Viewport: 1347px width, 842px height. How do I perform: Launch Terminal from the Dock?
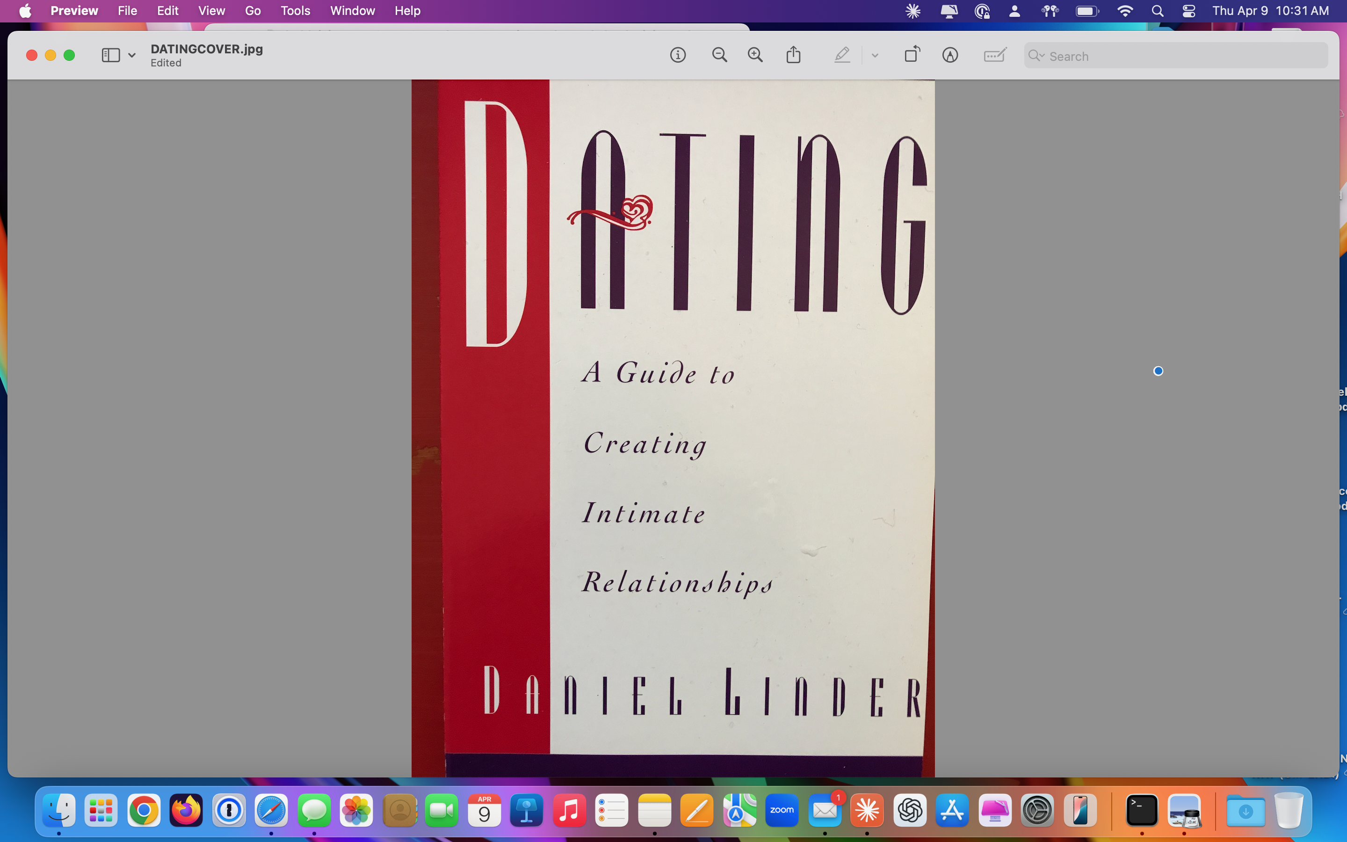pos(1143,810)
